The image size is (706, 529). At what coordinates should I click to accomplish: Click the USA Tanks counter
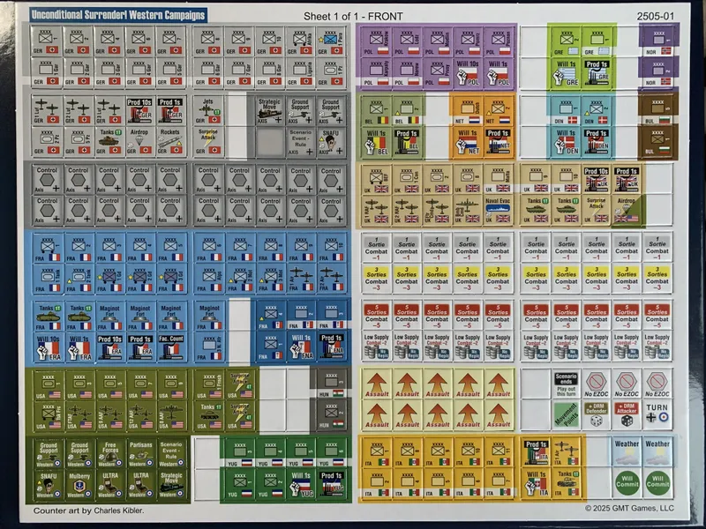[x=208, y=415]
